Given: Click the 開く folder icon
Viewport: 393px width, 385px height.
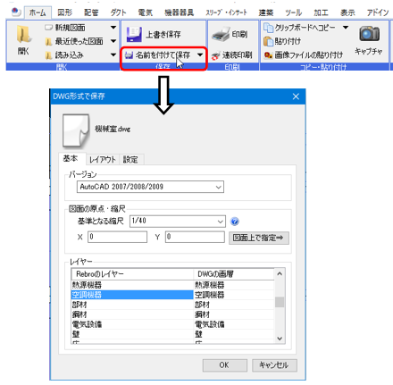Looking at the screenshot, I should tap(23, 34).
